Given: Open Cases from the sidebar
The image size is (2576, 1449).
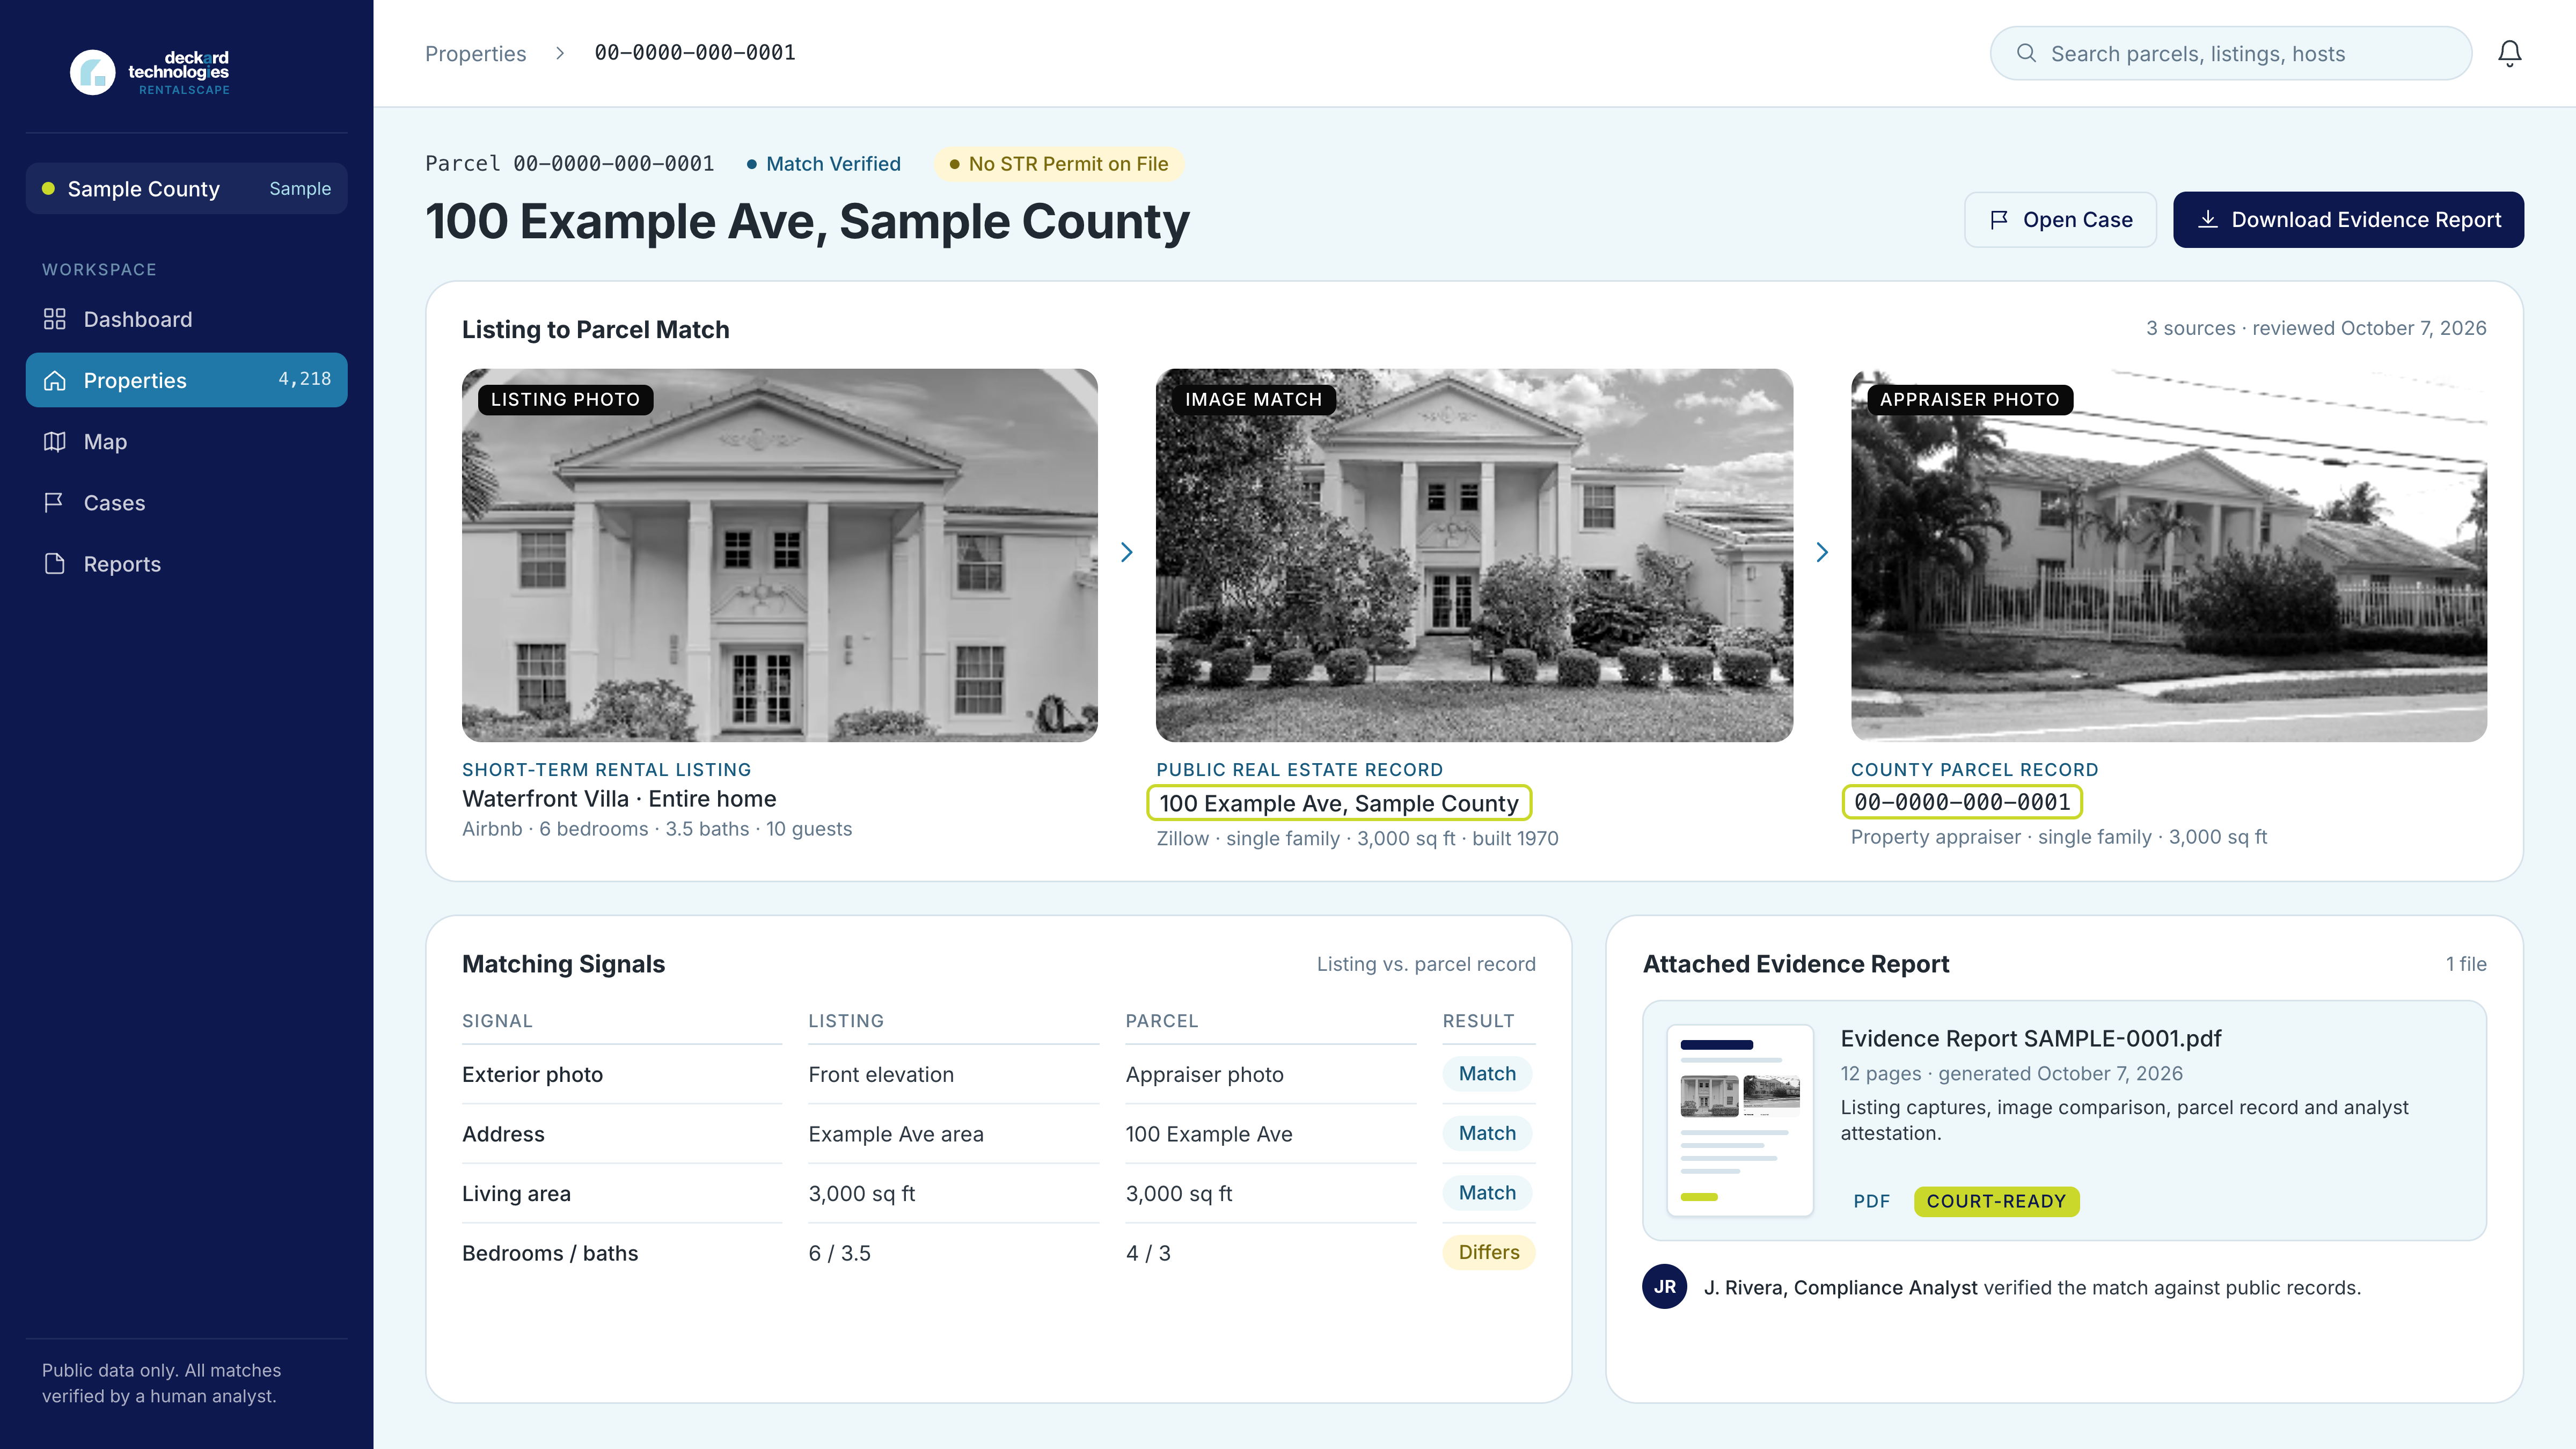Looking at the screenshot, I should click(x=186, y=502).
